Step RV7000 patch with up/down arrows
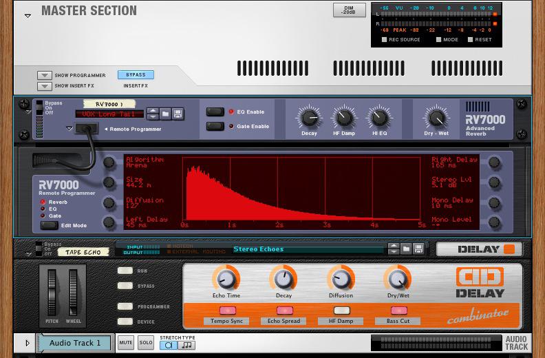 [153, 114]
